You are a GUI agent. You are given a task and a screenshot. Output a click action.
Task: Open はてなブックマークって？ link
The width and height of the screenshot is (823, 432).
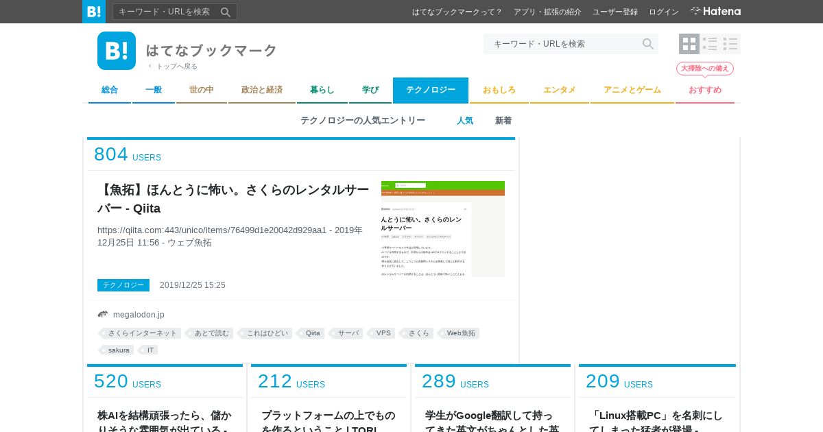click(457, 12)
